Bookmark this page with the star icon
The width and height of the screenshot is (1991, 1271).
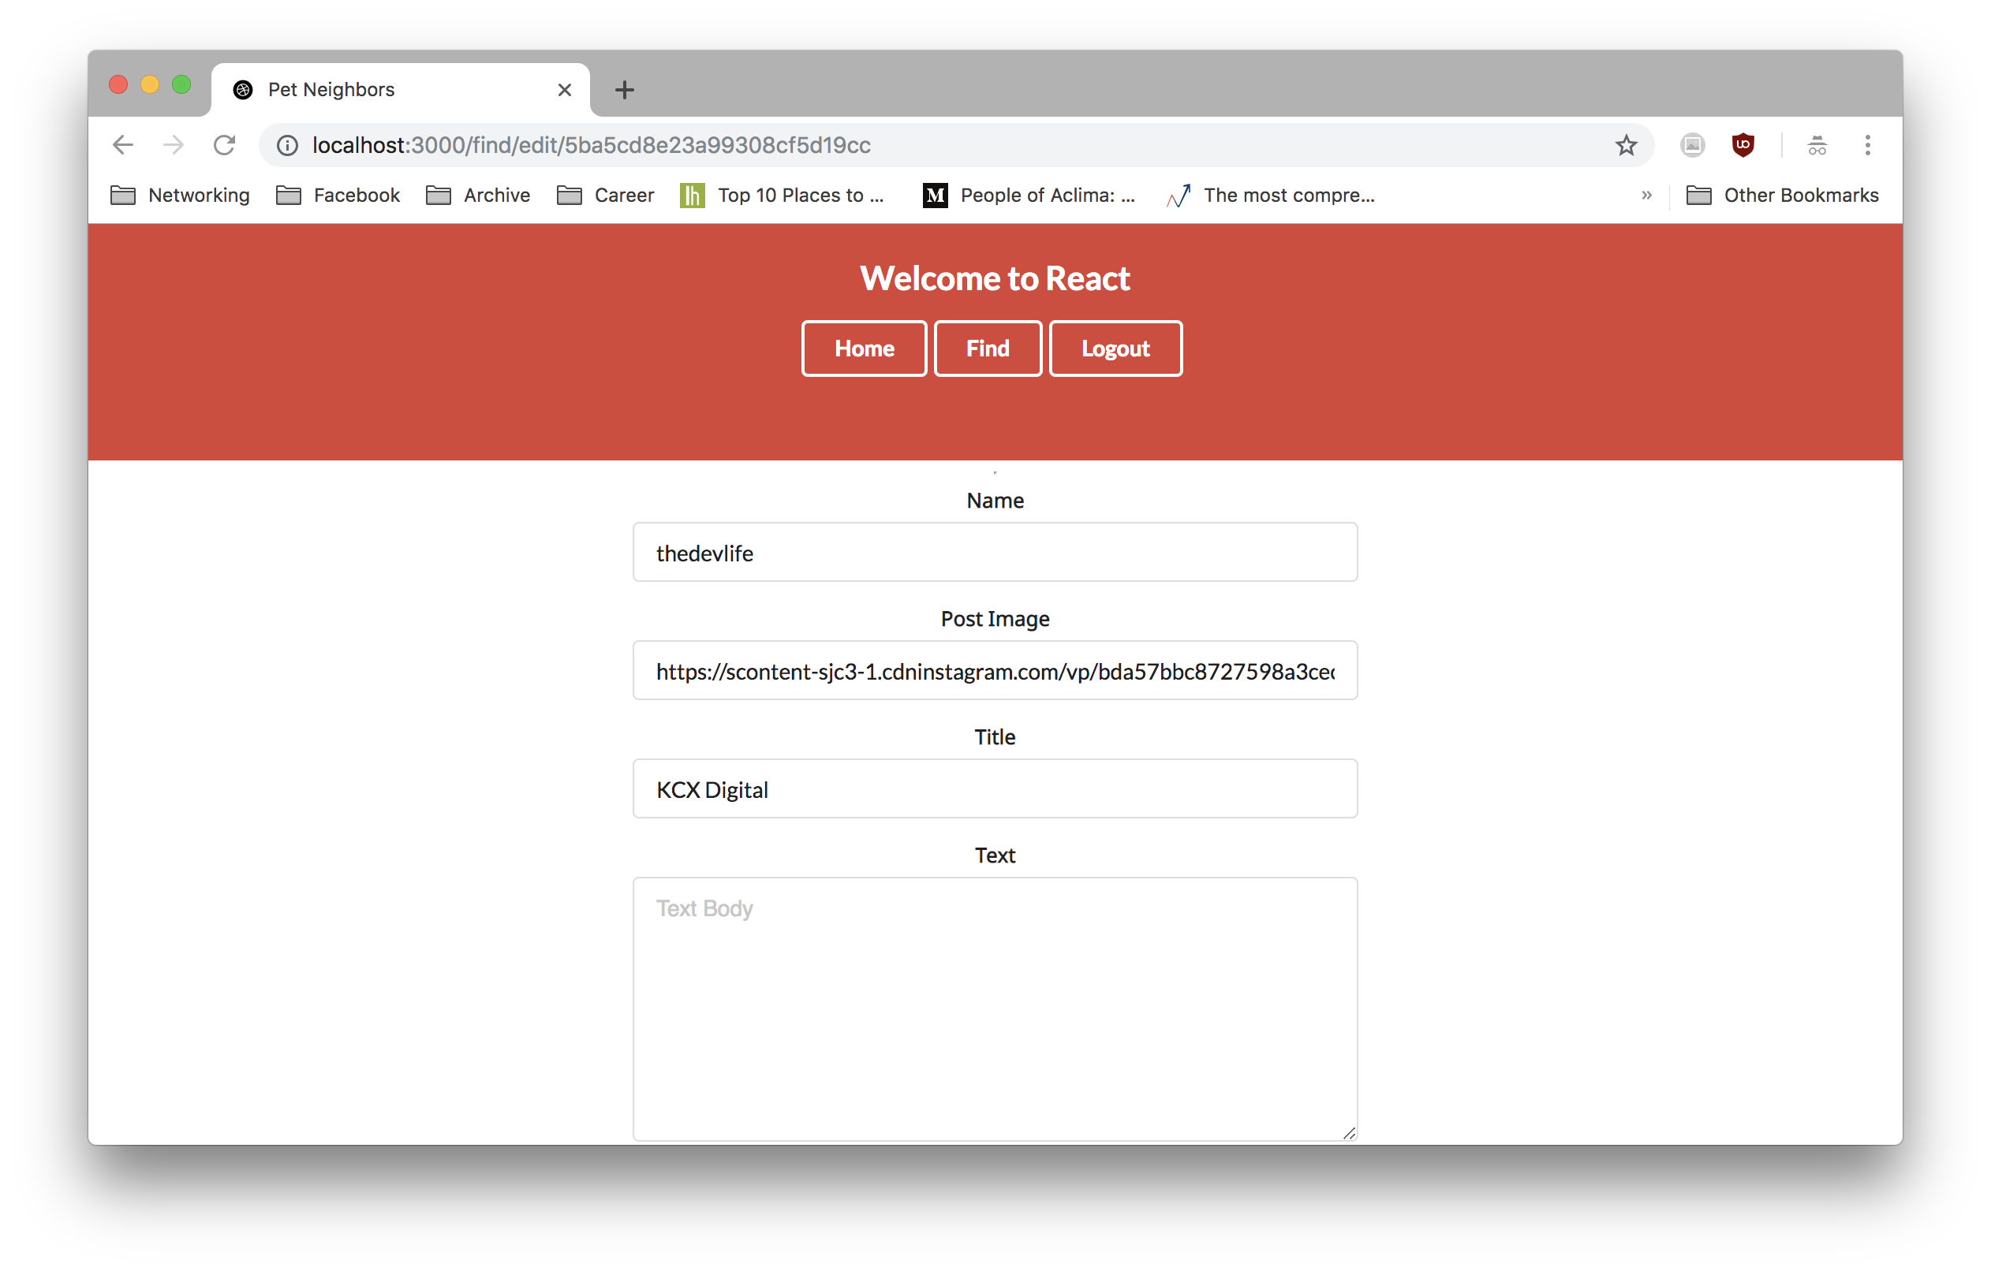[x=1626, y=145]
